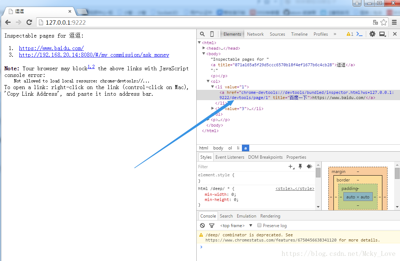Close the DevTools panel
Image resolution: width=400 pixels, height=261 pixels.
coord(394,34)
